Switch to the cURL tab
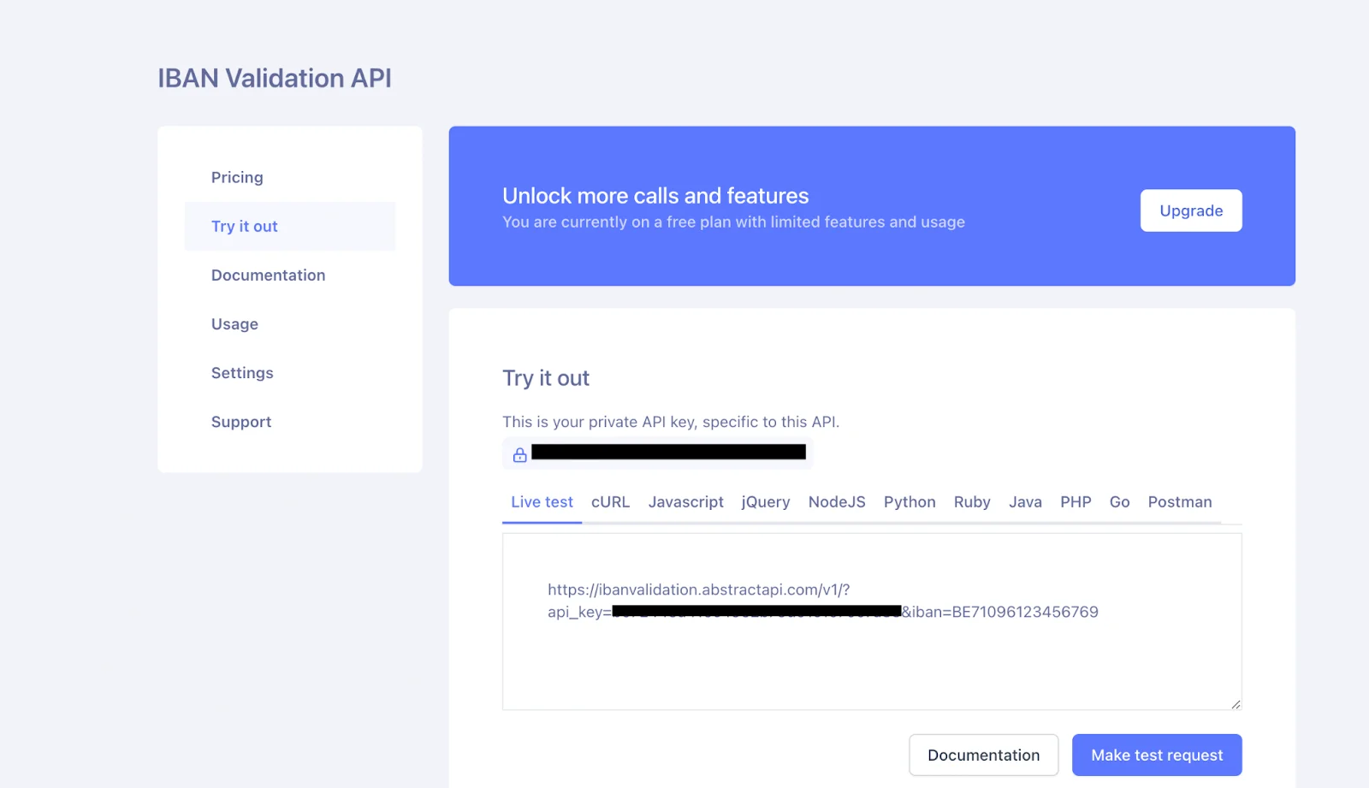 click(610, 502)
